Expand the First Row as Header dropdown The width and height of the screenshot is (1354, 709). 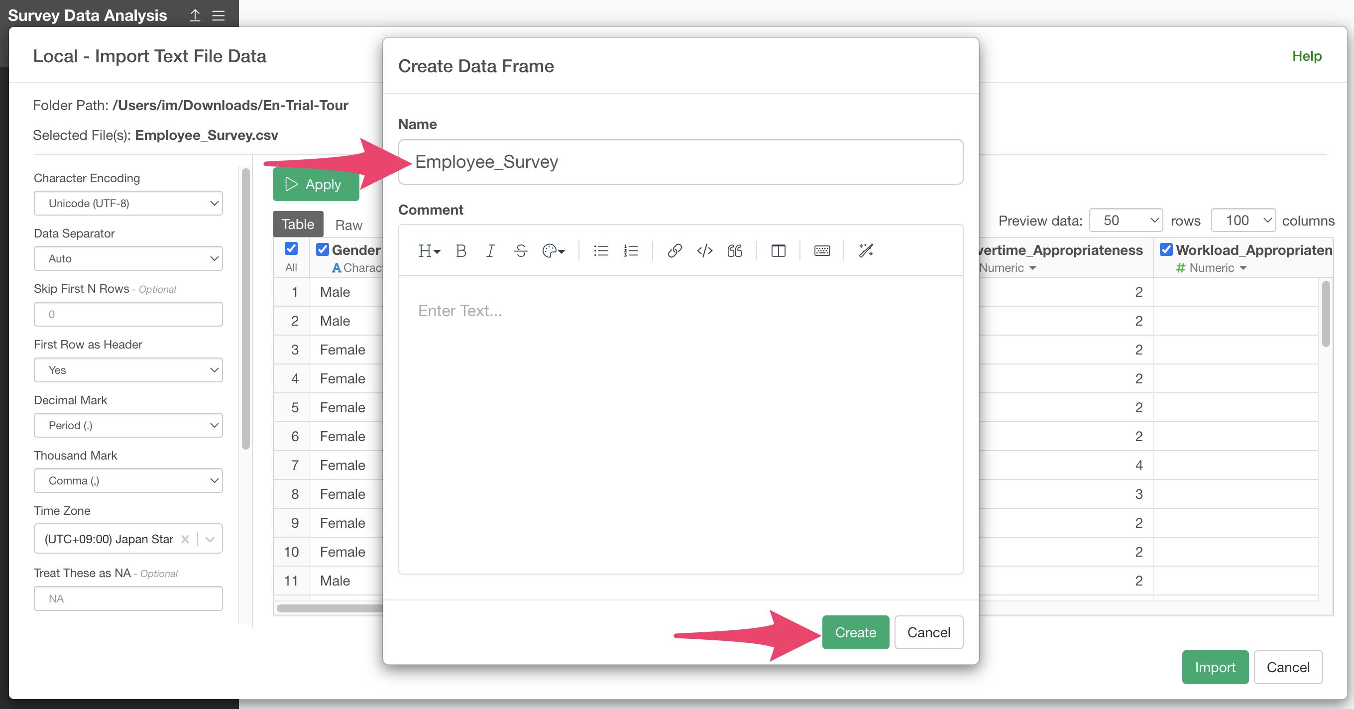click(128, 370)
